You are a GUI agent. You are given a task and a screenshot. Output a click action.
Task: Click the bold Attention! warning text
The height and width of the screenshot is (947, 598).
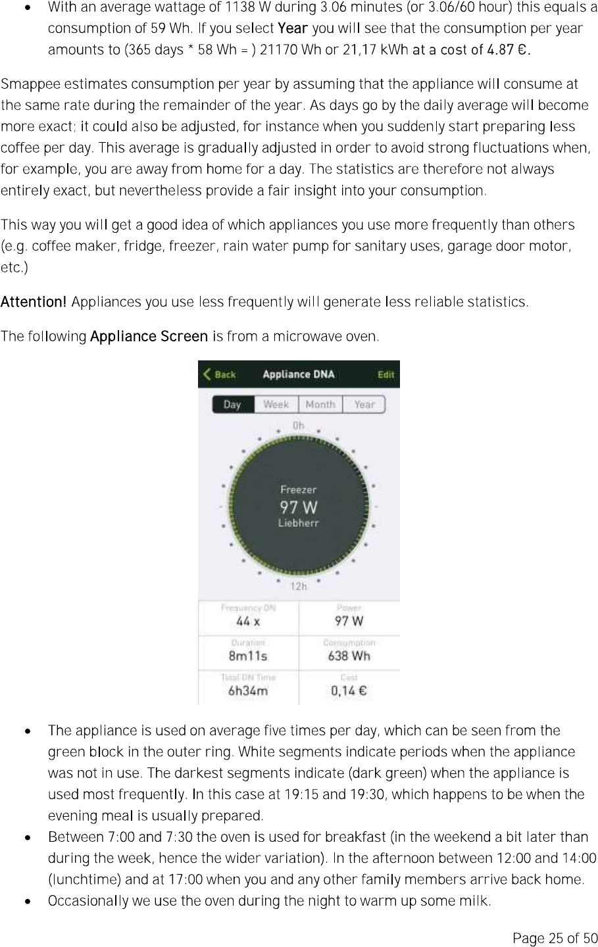tap(34, 303)
